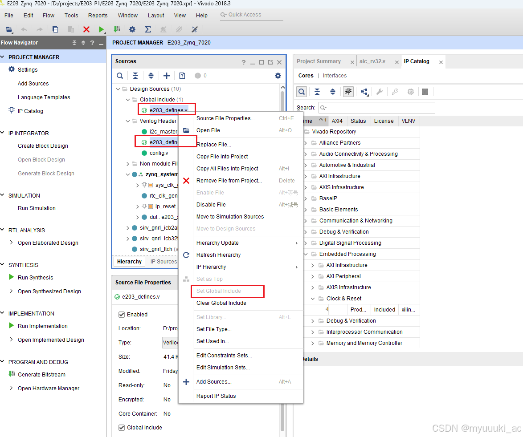Click the IP Catalog hierarchy group icon

pos(364,92)
